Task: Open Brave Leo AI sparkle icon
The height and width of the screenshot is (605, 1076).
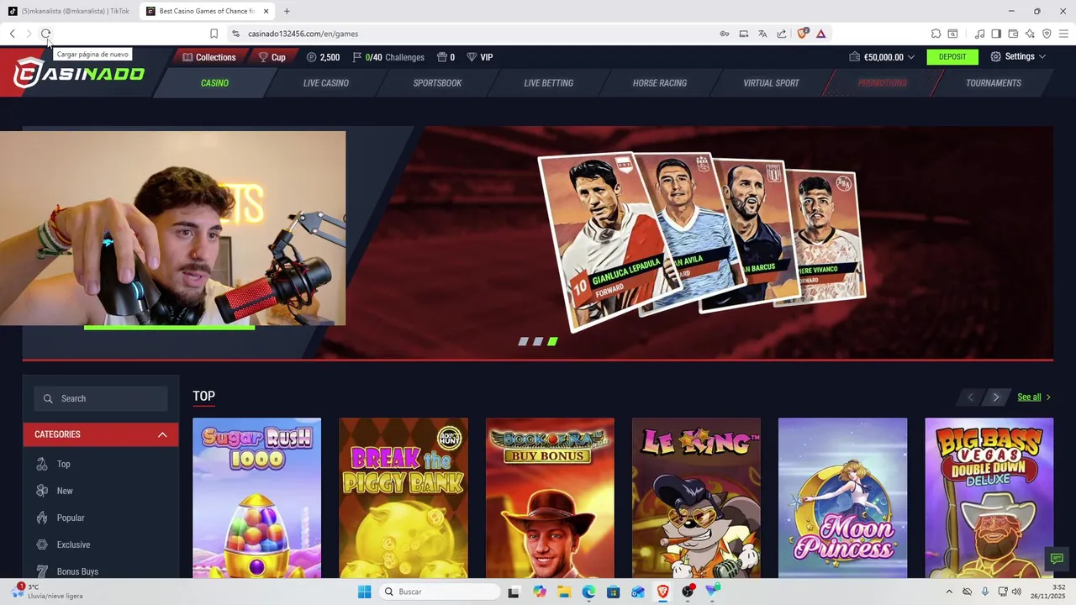Action: coord(1030,34)
